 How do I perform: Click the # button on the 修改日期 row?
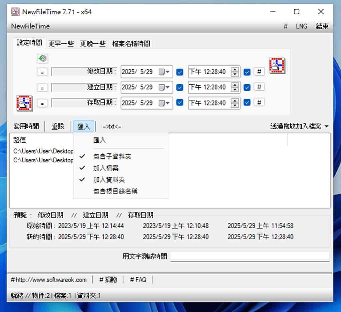coord(259,72)
